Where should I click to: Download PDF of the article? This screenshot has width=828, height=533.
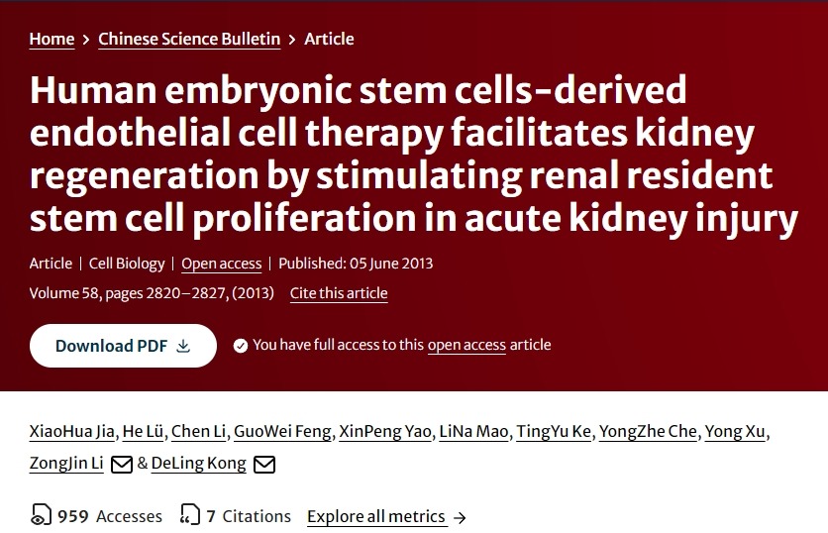point(123,346)
